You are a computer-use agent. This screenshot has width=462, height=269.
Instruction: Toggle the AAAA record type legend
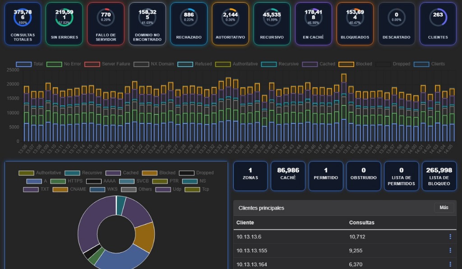pos(101,181)
